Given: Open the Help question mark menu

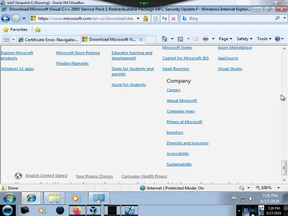Looking at the screenshot, I should point(279,39).
